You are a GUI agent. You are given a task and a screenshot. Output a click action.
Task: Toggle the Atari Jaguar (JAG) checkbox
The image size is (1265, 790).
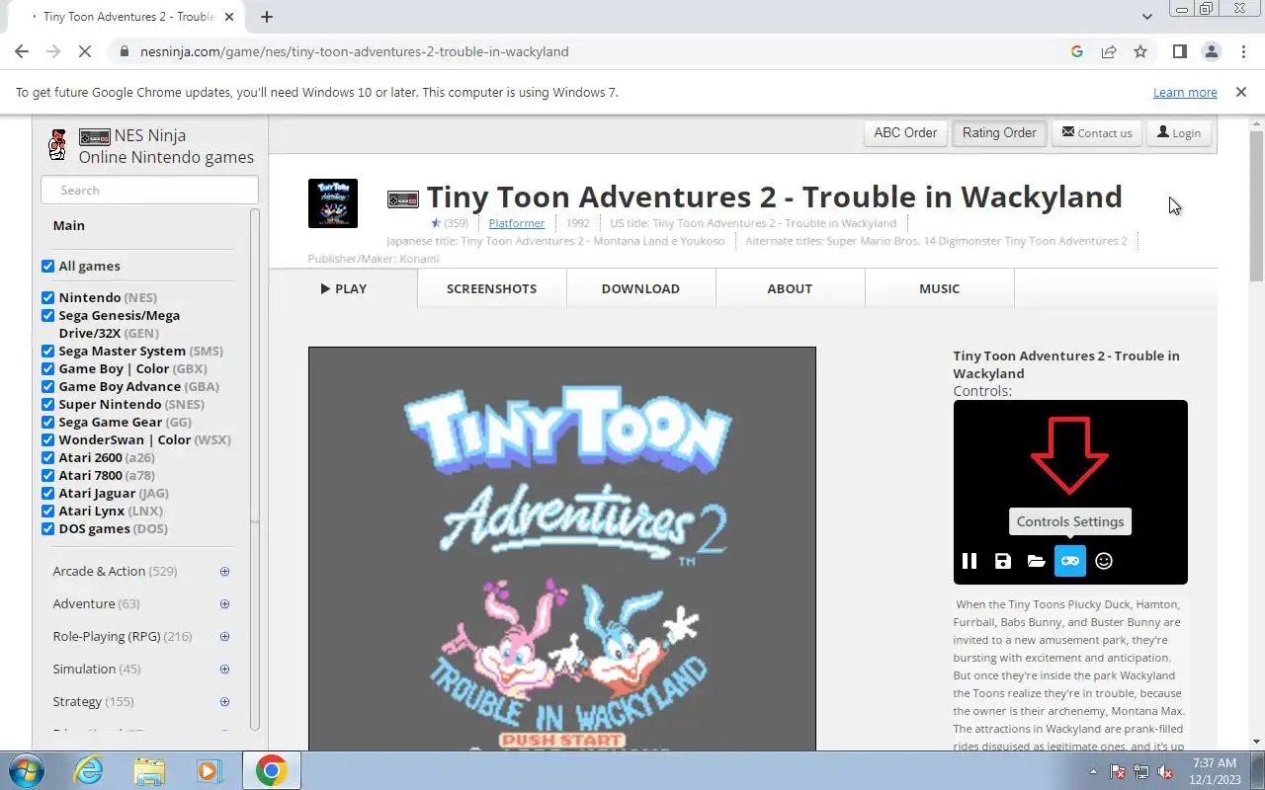47,493
